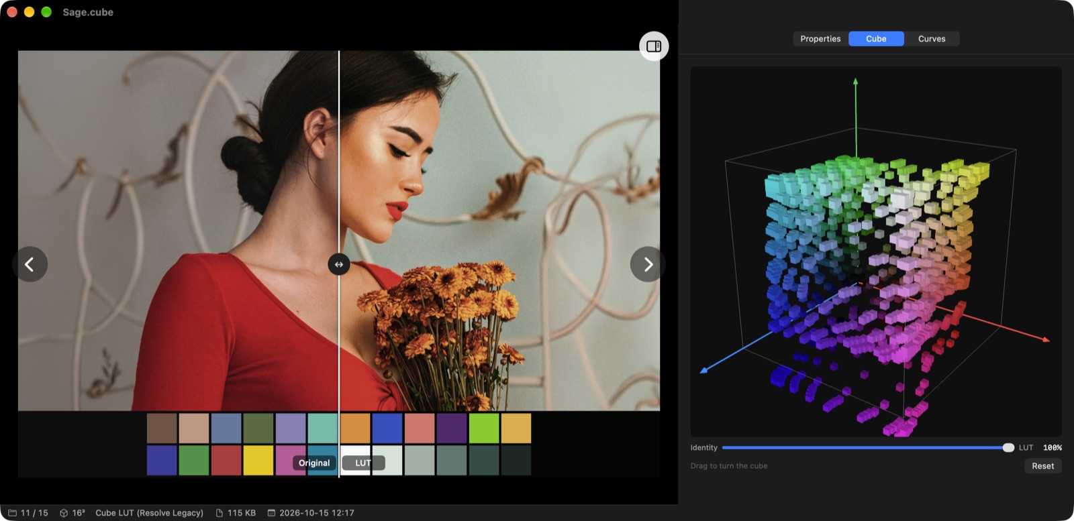This screenshot has height=521, width=1074.
Task: Go to the next LUT file
Action: [648, 264]
